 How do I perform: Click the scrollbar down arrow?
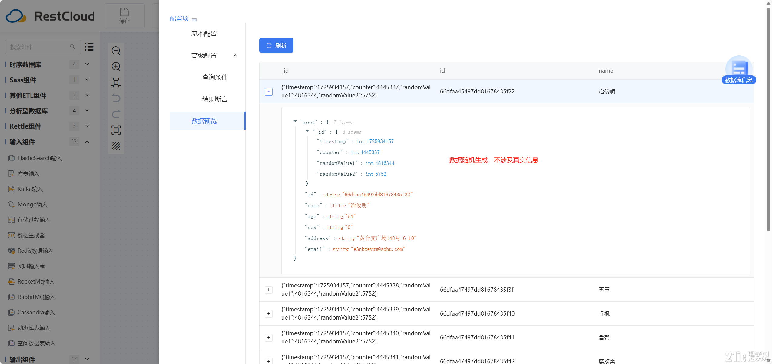(x=768, y=360)
